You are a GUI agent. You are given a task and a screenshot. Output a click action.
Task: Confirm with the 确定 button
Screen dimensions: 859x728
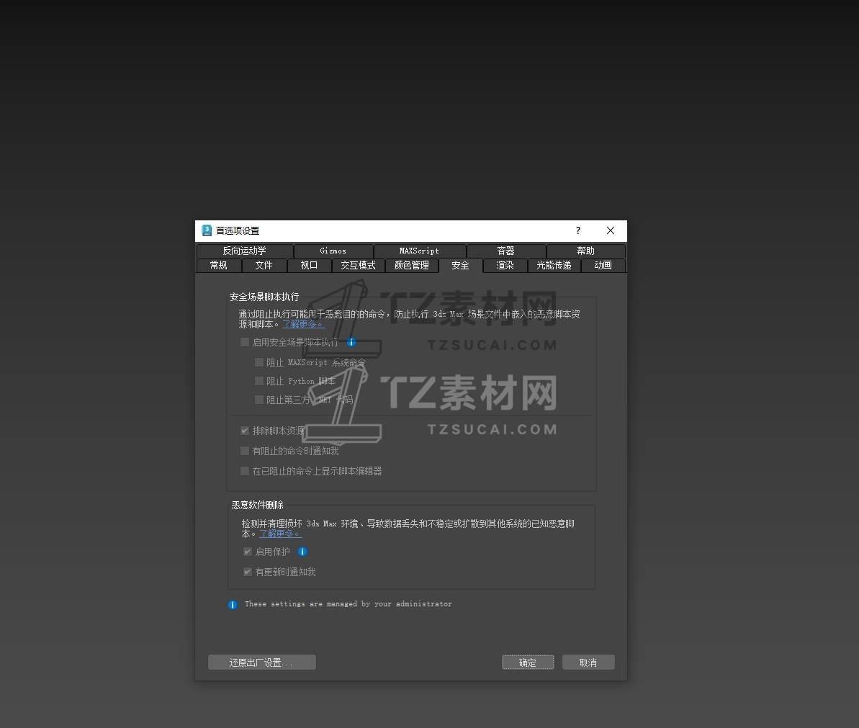click(528, 662)
